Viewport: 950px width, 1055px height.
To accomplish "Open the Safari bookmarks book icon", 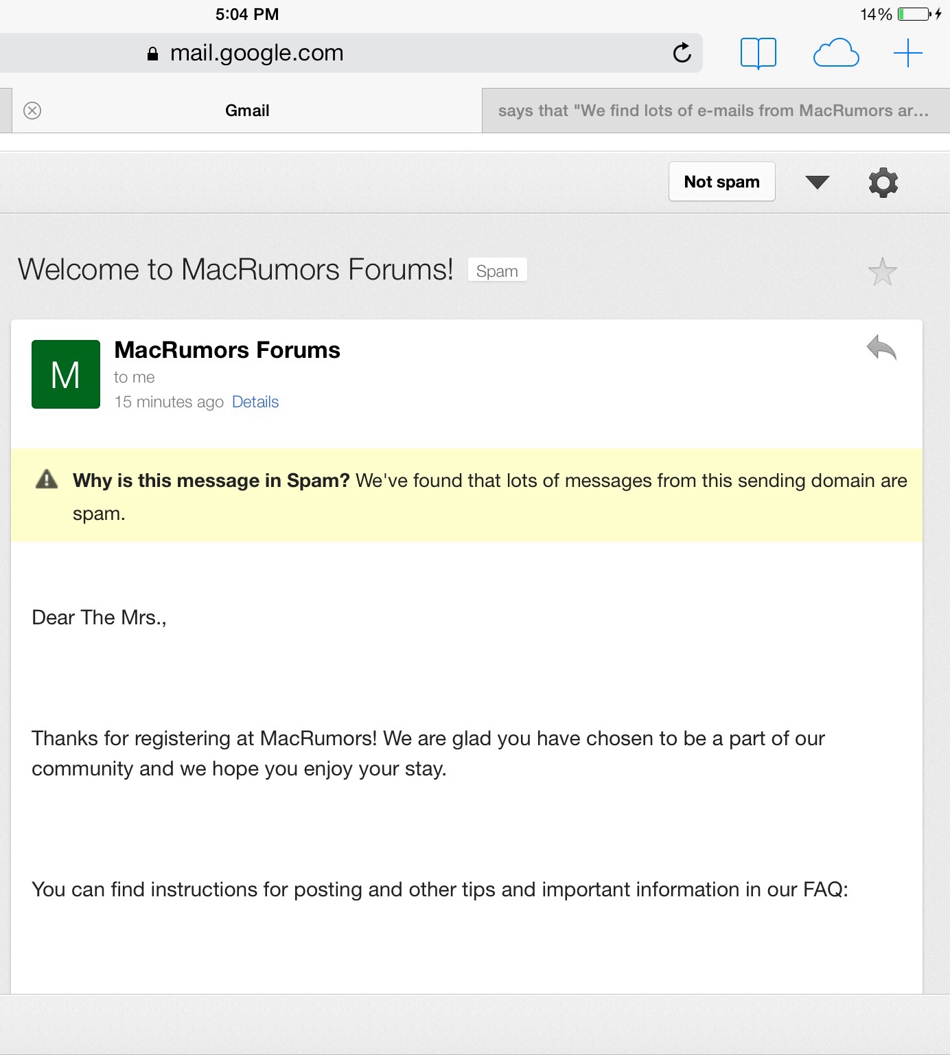I will click(758, 53).
